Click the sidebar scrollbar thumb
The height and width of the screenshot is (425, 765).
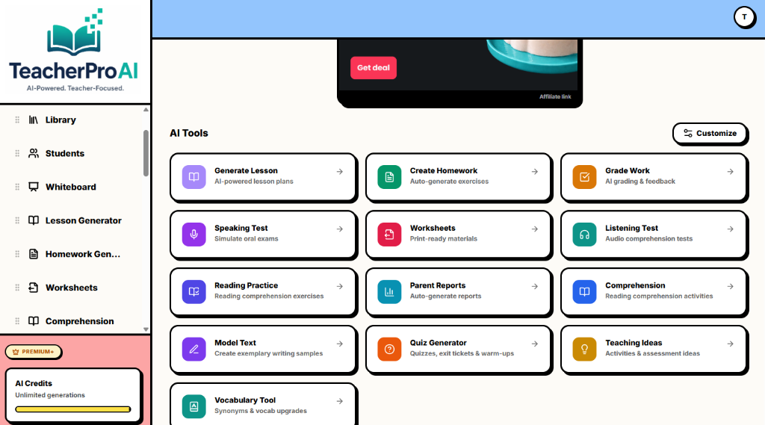[x=146, y=153]
